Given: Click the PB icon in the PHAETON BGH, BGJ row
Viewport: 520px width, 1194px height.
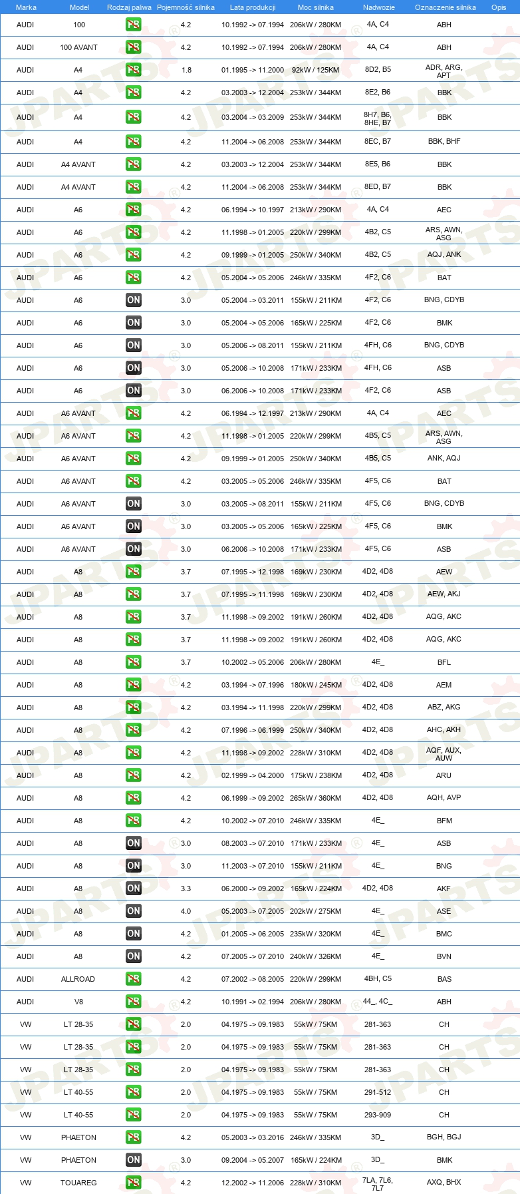Looking at the screenshot, I should [134, 1137].
